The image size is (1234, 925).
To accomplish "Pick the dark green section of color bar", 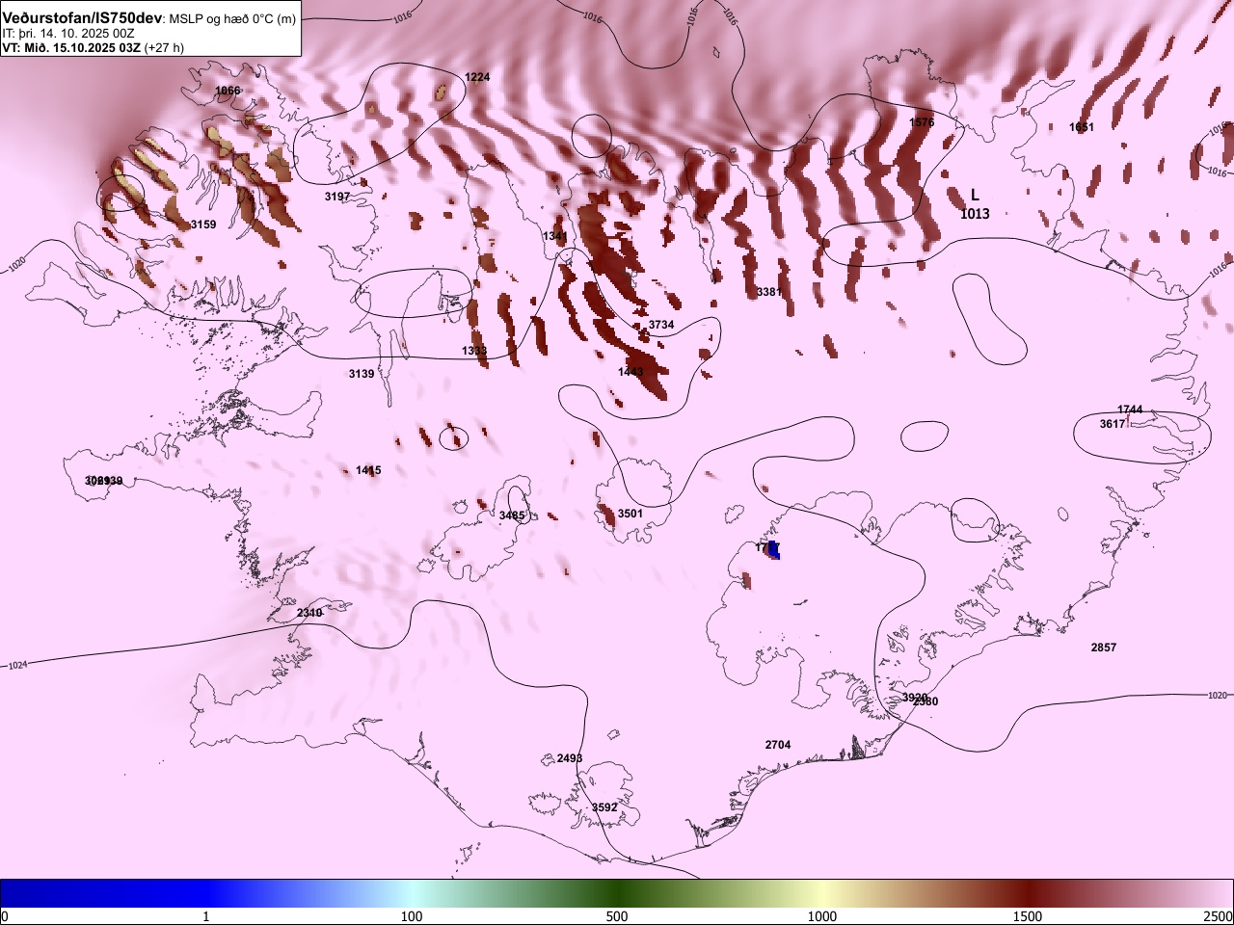I will pos(617,893).
